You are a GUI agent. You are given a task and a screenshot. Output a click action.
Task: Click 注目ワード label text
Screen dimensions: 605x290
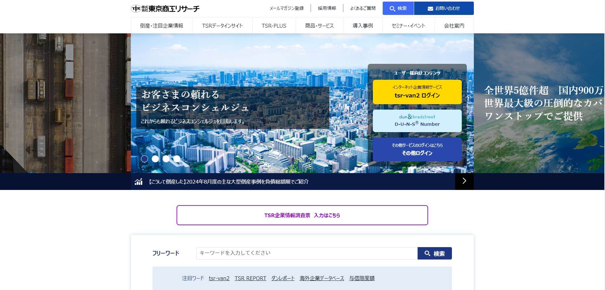[193, 278]
